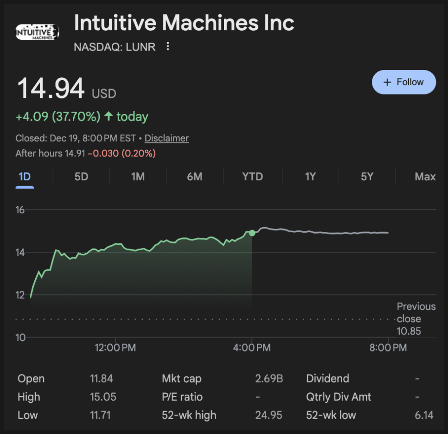Open the three-dot more options menu
The image size is (448, 434).
point(168,46)
